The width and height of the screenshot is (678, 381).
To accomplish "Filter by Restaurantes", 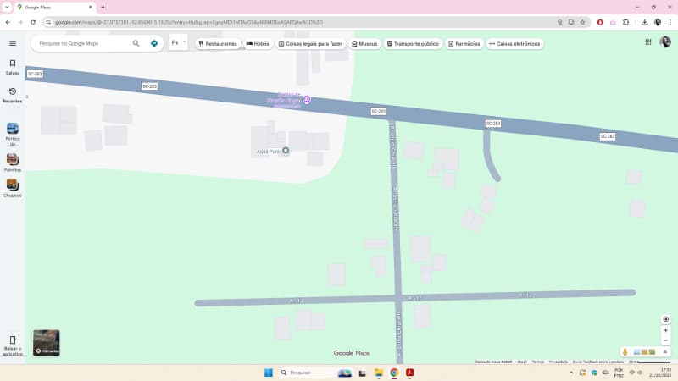I will click(218, 44).
